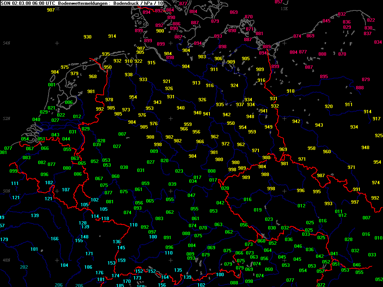This screenshot has width=383, height=287.
Task: Click the teal 202 pressure value
Action: [24, 267]
